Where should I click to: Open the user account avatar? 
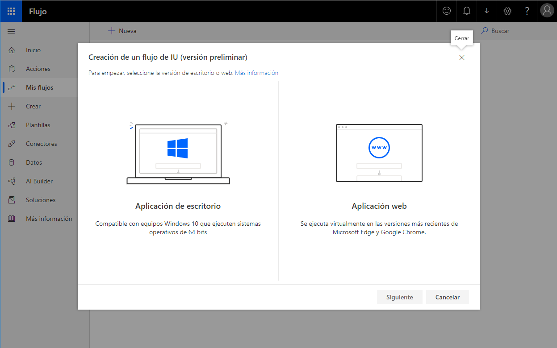[x=547, y=11]
